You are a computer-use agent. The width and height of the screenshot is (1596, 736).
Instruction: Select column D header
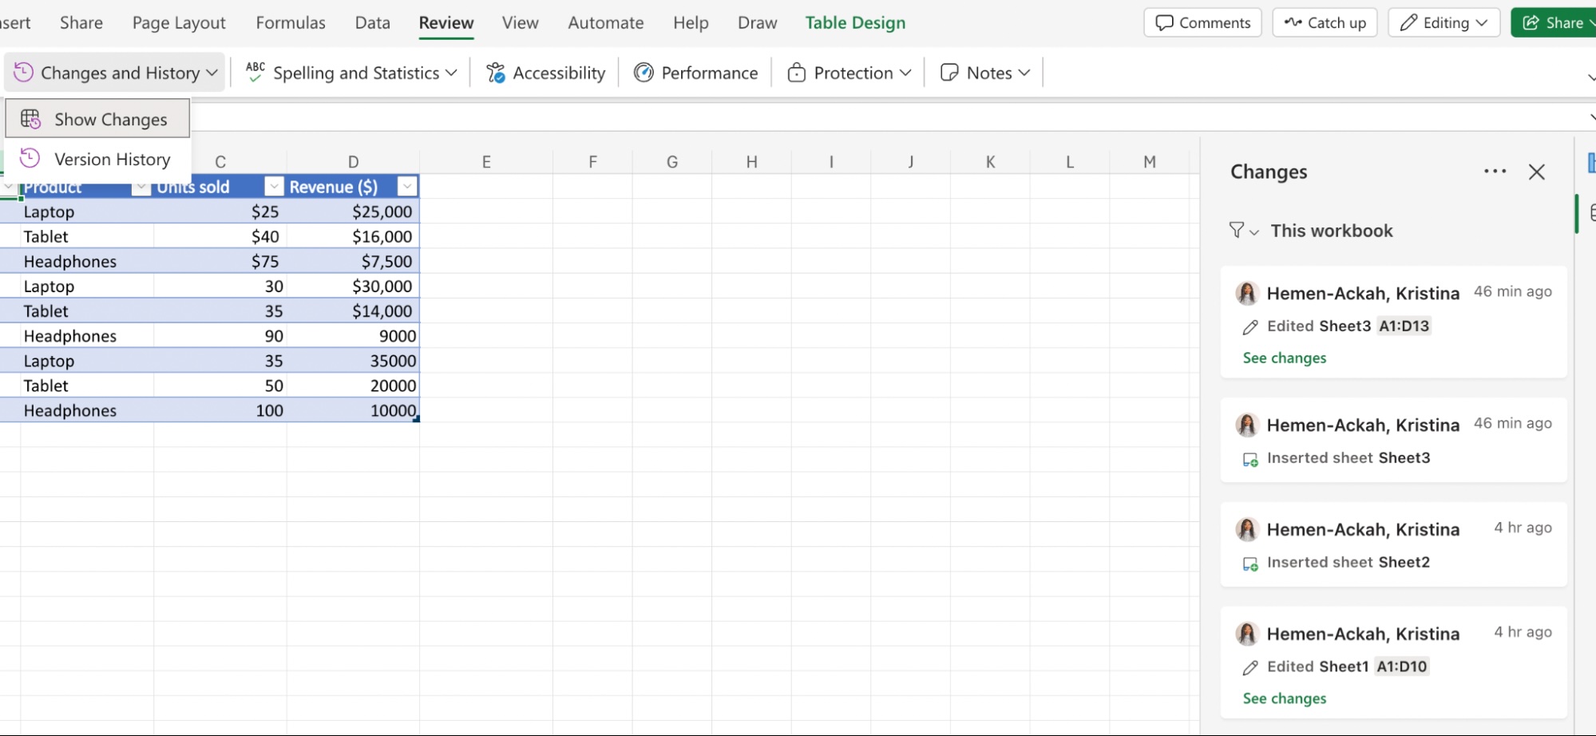[353, 162]
